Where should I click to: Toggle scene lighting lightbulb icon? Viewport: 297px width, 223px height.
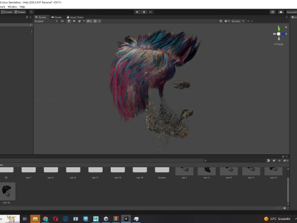pos(69,21)
